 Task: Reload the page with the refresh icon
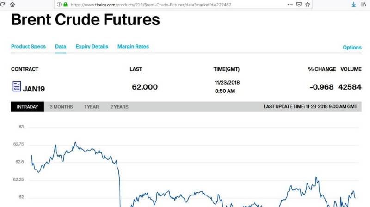(x=3, y=4)
